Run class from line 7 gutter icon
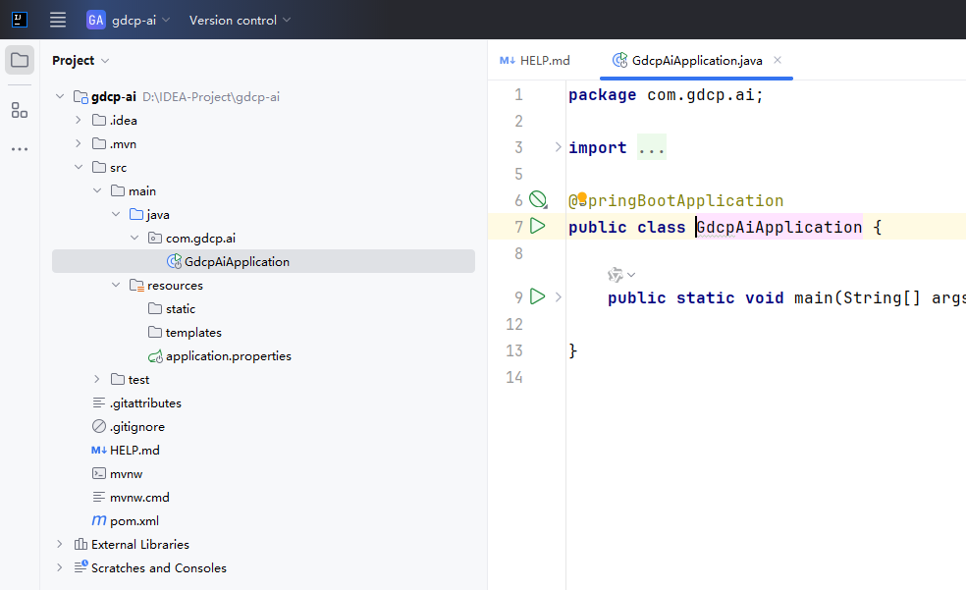 point(538,226)
